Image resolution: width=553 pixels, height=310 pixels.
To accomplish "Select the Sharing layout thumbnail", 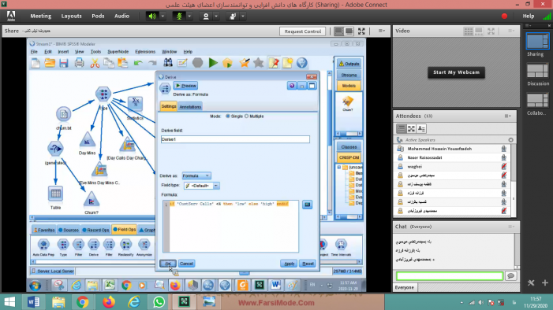I will [x=537, y=41].
